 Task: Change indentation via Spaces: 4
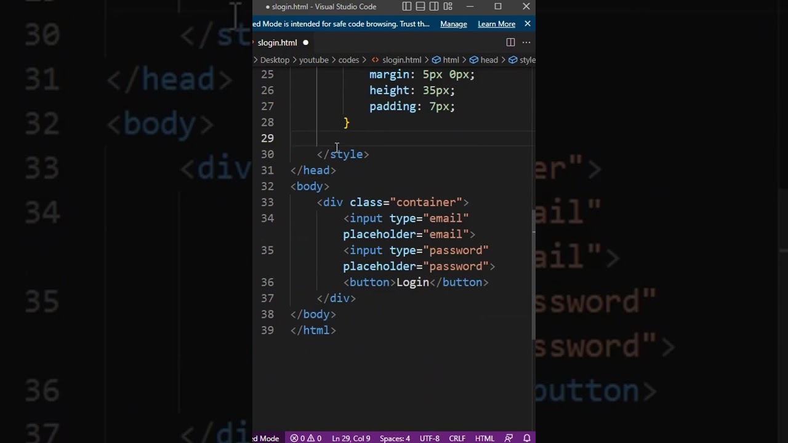pos(395,438)
